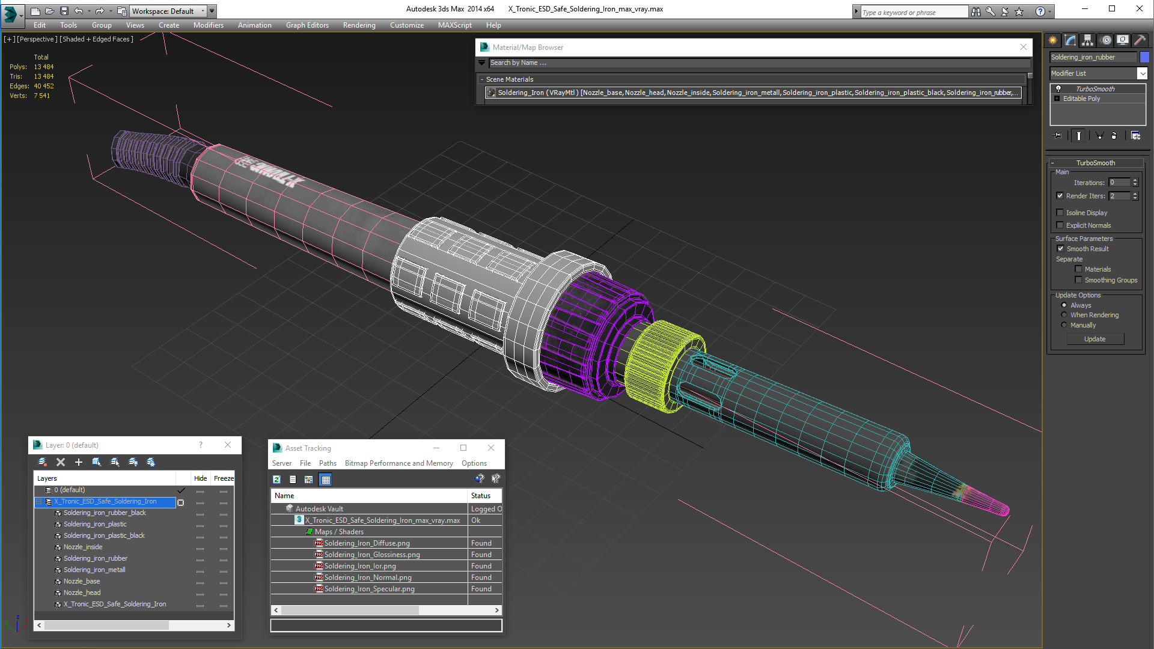Enable Separate by Smoothing Groups checkbox
Image resolution: width=1154 pixels, height=649 pixels.
1078,280
